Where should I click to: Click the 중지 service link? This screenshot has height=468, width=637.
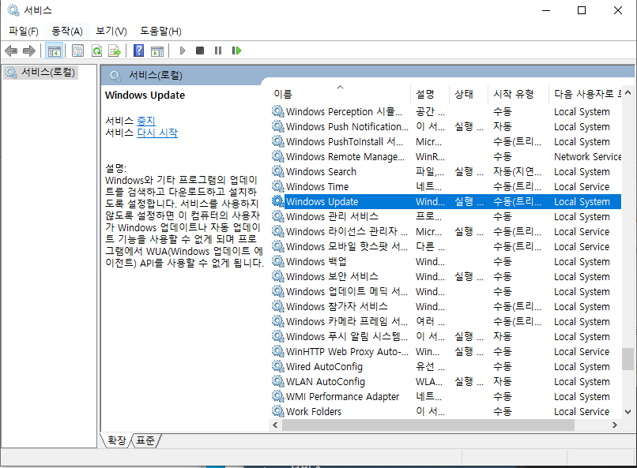(146, 121)
